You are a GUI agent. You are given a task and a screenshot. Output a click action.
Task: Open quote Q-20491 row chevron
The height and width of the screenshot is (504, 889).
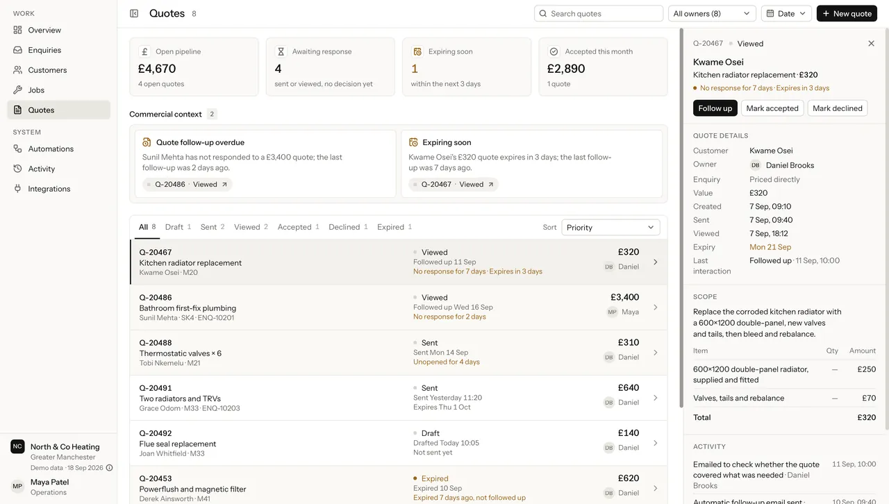[656, 398]
